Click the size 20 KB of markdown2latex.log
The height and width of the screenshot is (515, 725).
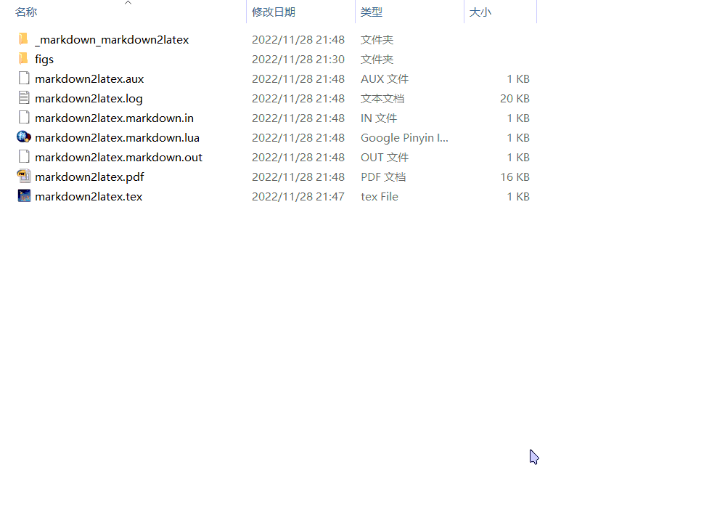tap(515, 99)
